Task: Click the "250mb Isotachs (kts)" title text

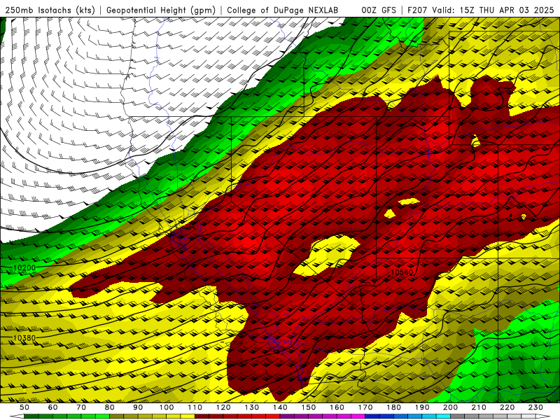Action: coord(50,10)
